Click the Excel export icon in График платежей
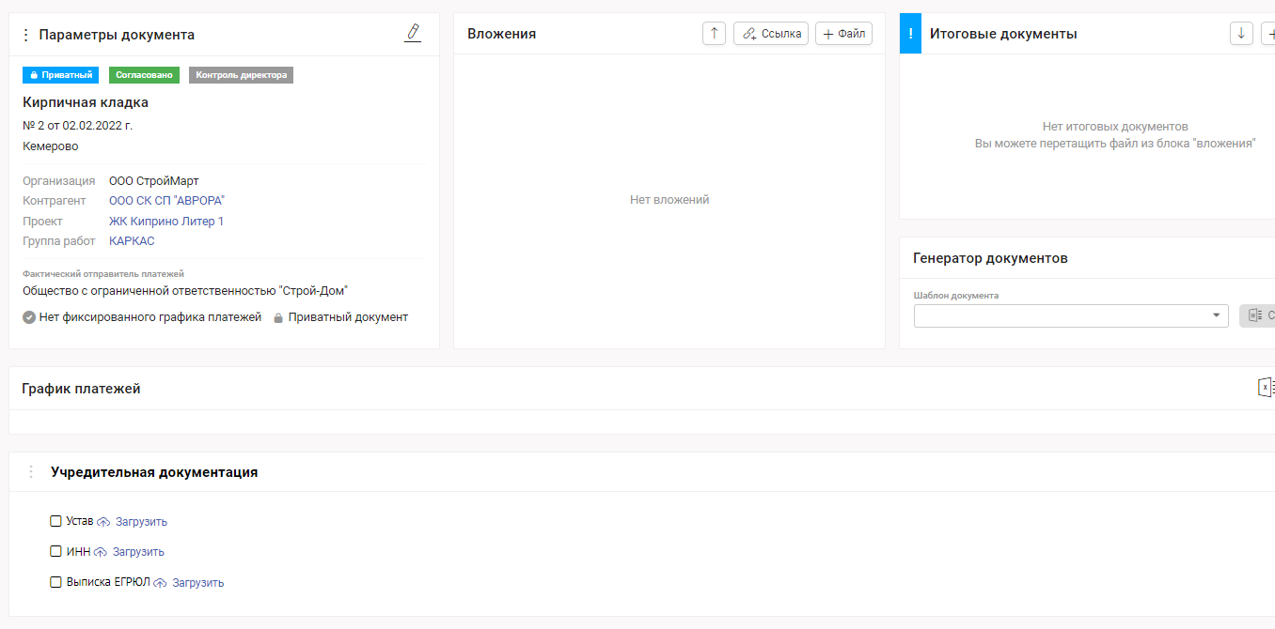Viewport: 1275px width, 629px height. [x=1266, y=388]
